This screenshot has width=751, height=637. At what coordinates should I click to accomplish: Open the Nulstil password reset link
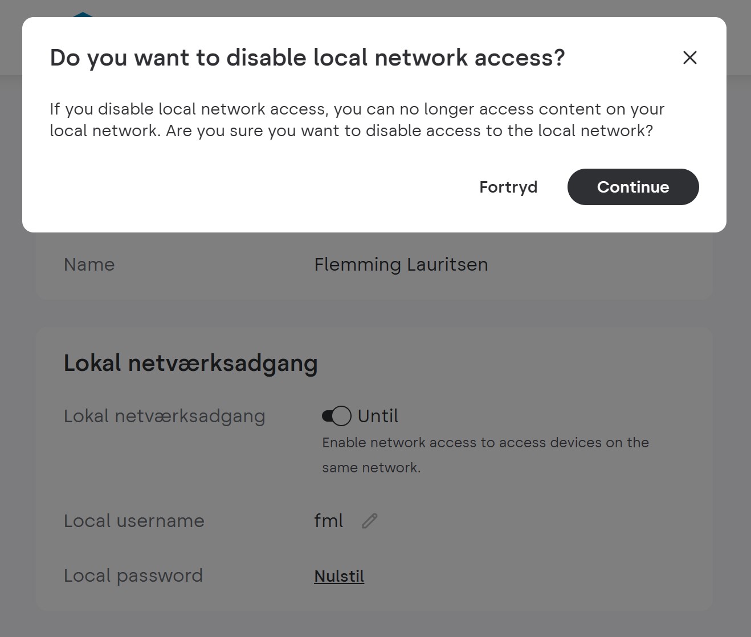pyautogui.click(x=339, y=576)
